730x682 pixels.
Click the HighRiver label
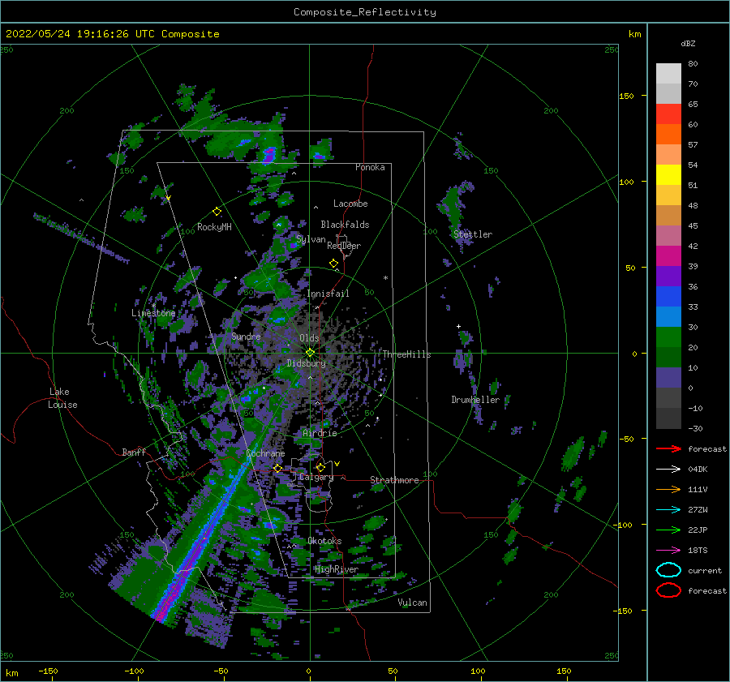point(337,569)
